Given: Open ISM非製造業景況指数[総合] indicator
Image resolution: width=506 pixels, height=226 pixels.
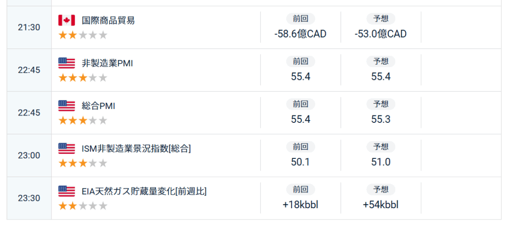Looking at the screenshot, I should coord(136,149).
